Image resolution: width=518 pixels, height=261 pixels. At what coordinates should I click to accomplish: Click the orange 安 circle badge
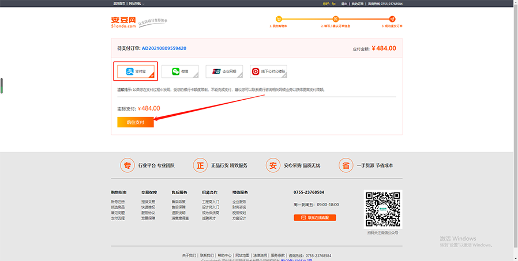[x=273, y=165]
